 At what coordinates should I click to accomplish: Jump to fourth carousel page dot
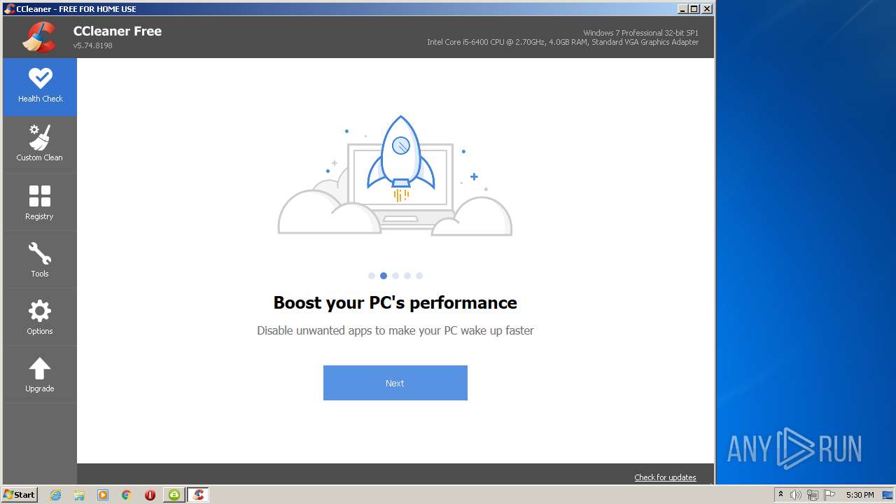(407, 276)
